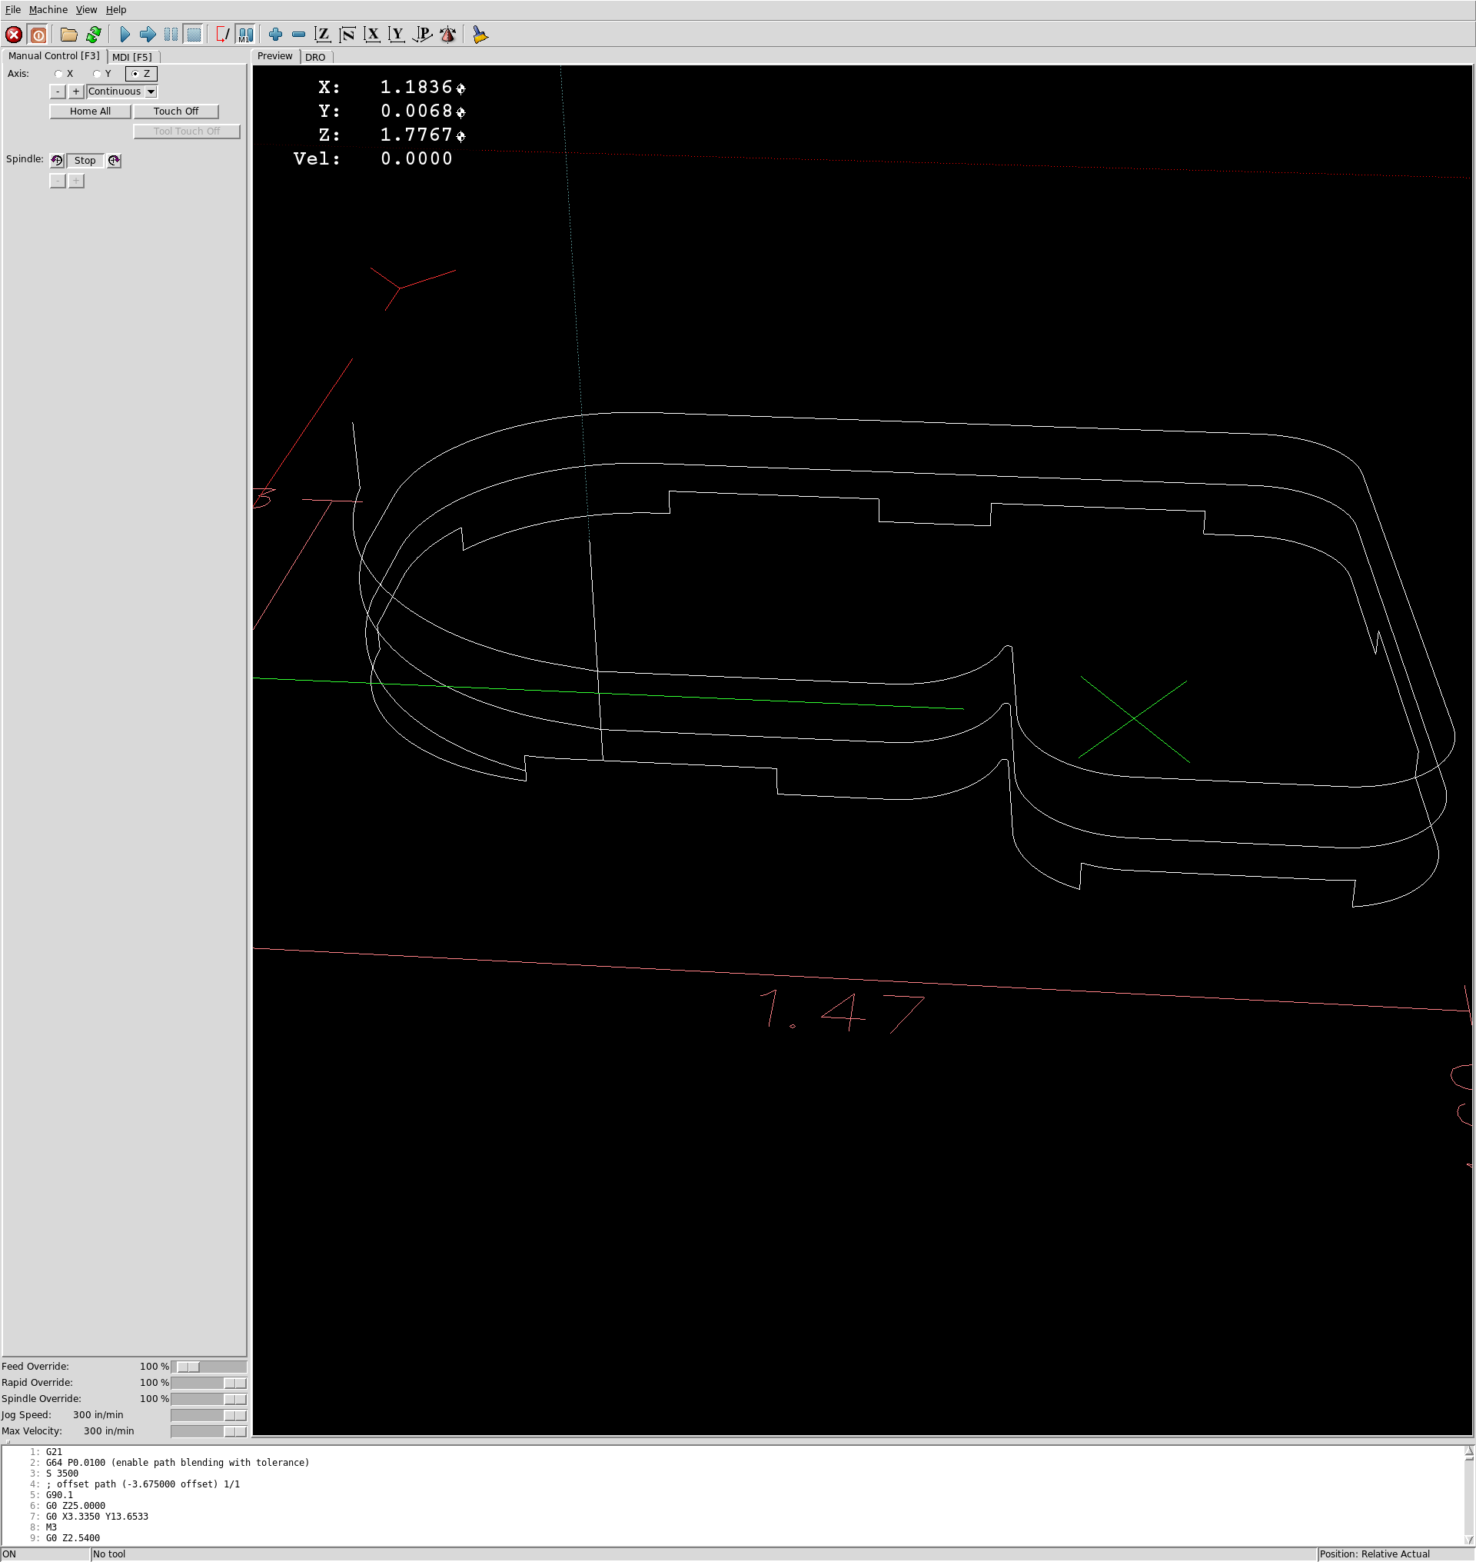Click the Preview display tab
The width and height of the screenshot is (1476, 1562).
(x=274, y=57)
